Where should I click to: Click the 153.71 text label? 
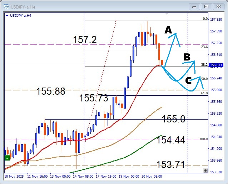(170, 164)
